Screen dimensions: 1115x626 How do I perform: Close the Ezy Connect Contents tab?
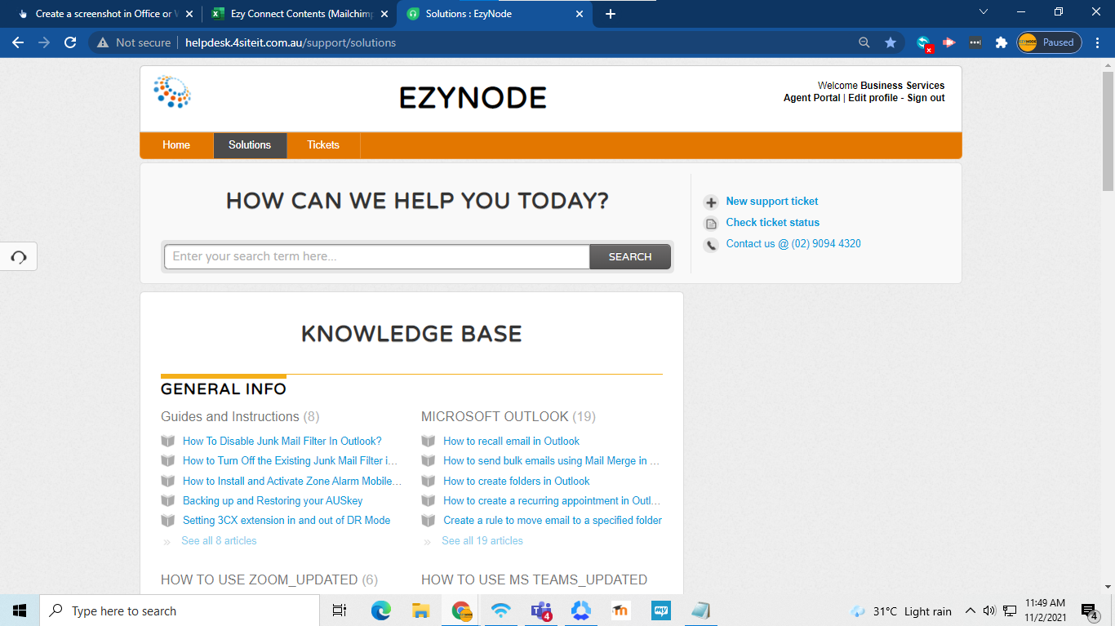[x=384, y=14]
